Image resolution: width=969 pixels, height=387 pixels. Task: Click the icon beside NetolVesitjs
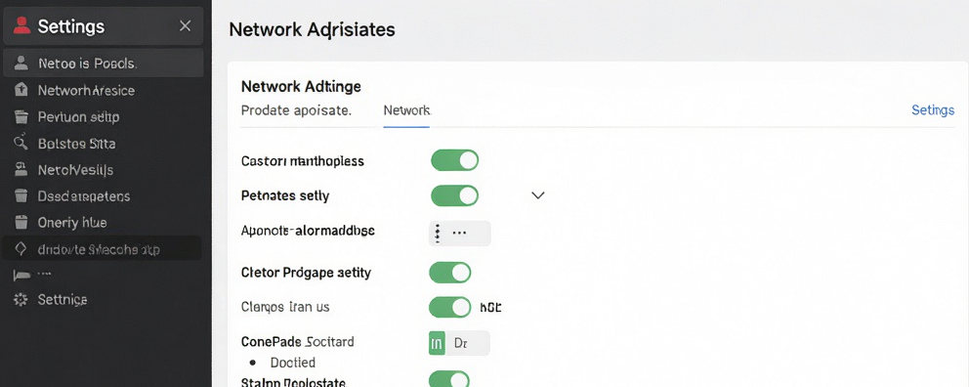(x=21, y=169)
